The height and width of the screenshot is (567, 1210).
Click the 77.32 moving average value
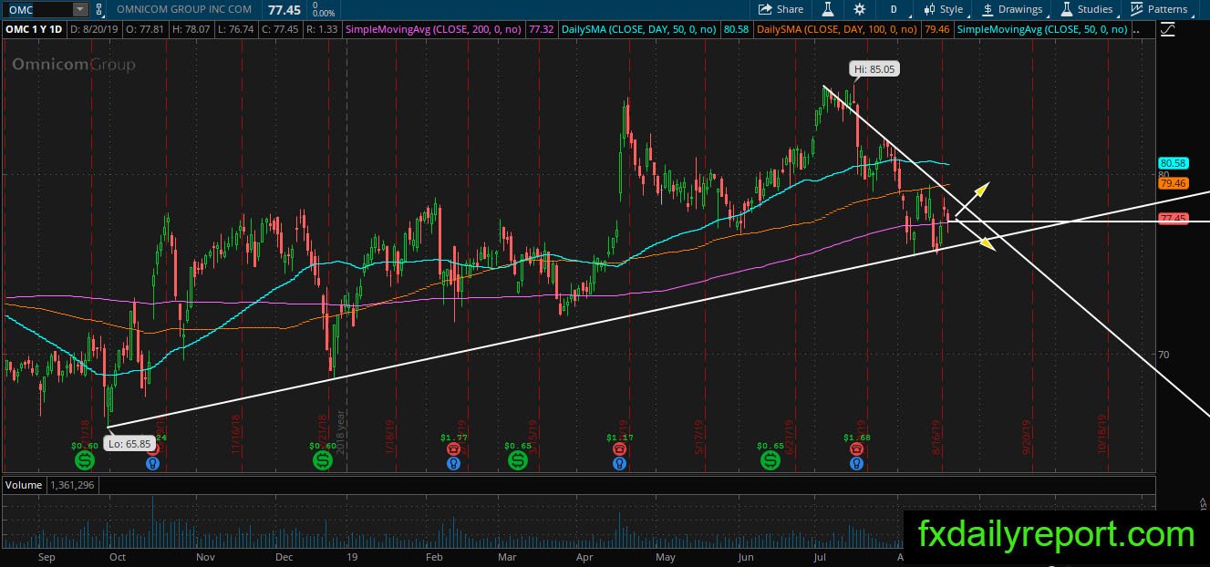point(540,29)
